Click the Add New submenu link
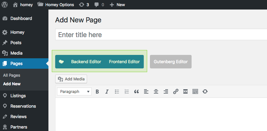Viewport: 267px width, 131px height. click(12, 84)
